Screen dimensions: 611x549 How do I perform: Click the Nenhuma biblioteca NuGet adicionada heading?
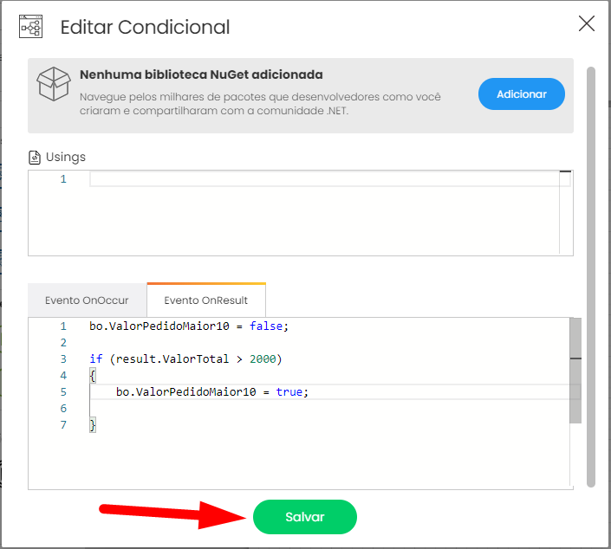tap(201, 74)
